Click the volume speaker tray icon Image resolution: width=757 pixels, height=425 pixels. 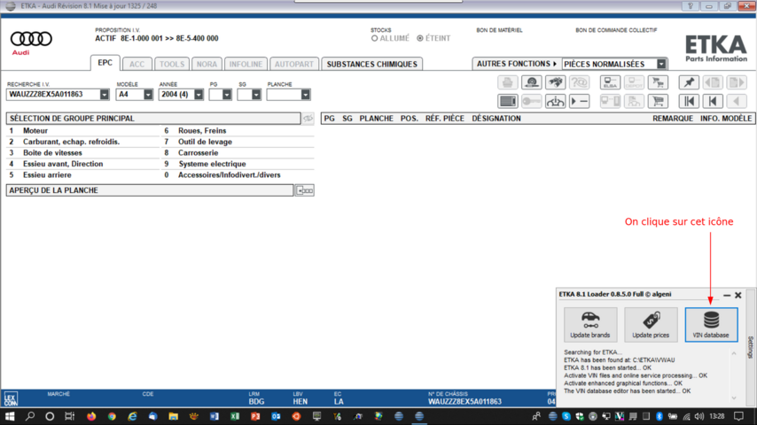pyautogui.click(x=699, y=416)
